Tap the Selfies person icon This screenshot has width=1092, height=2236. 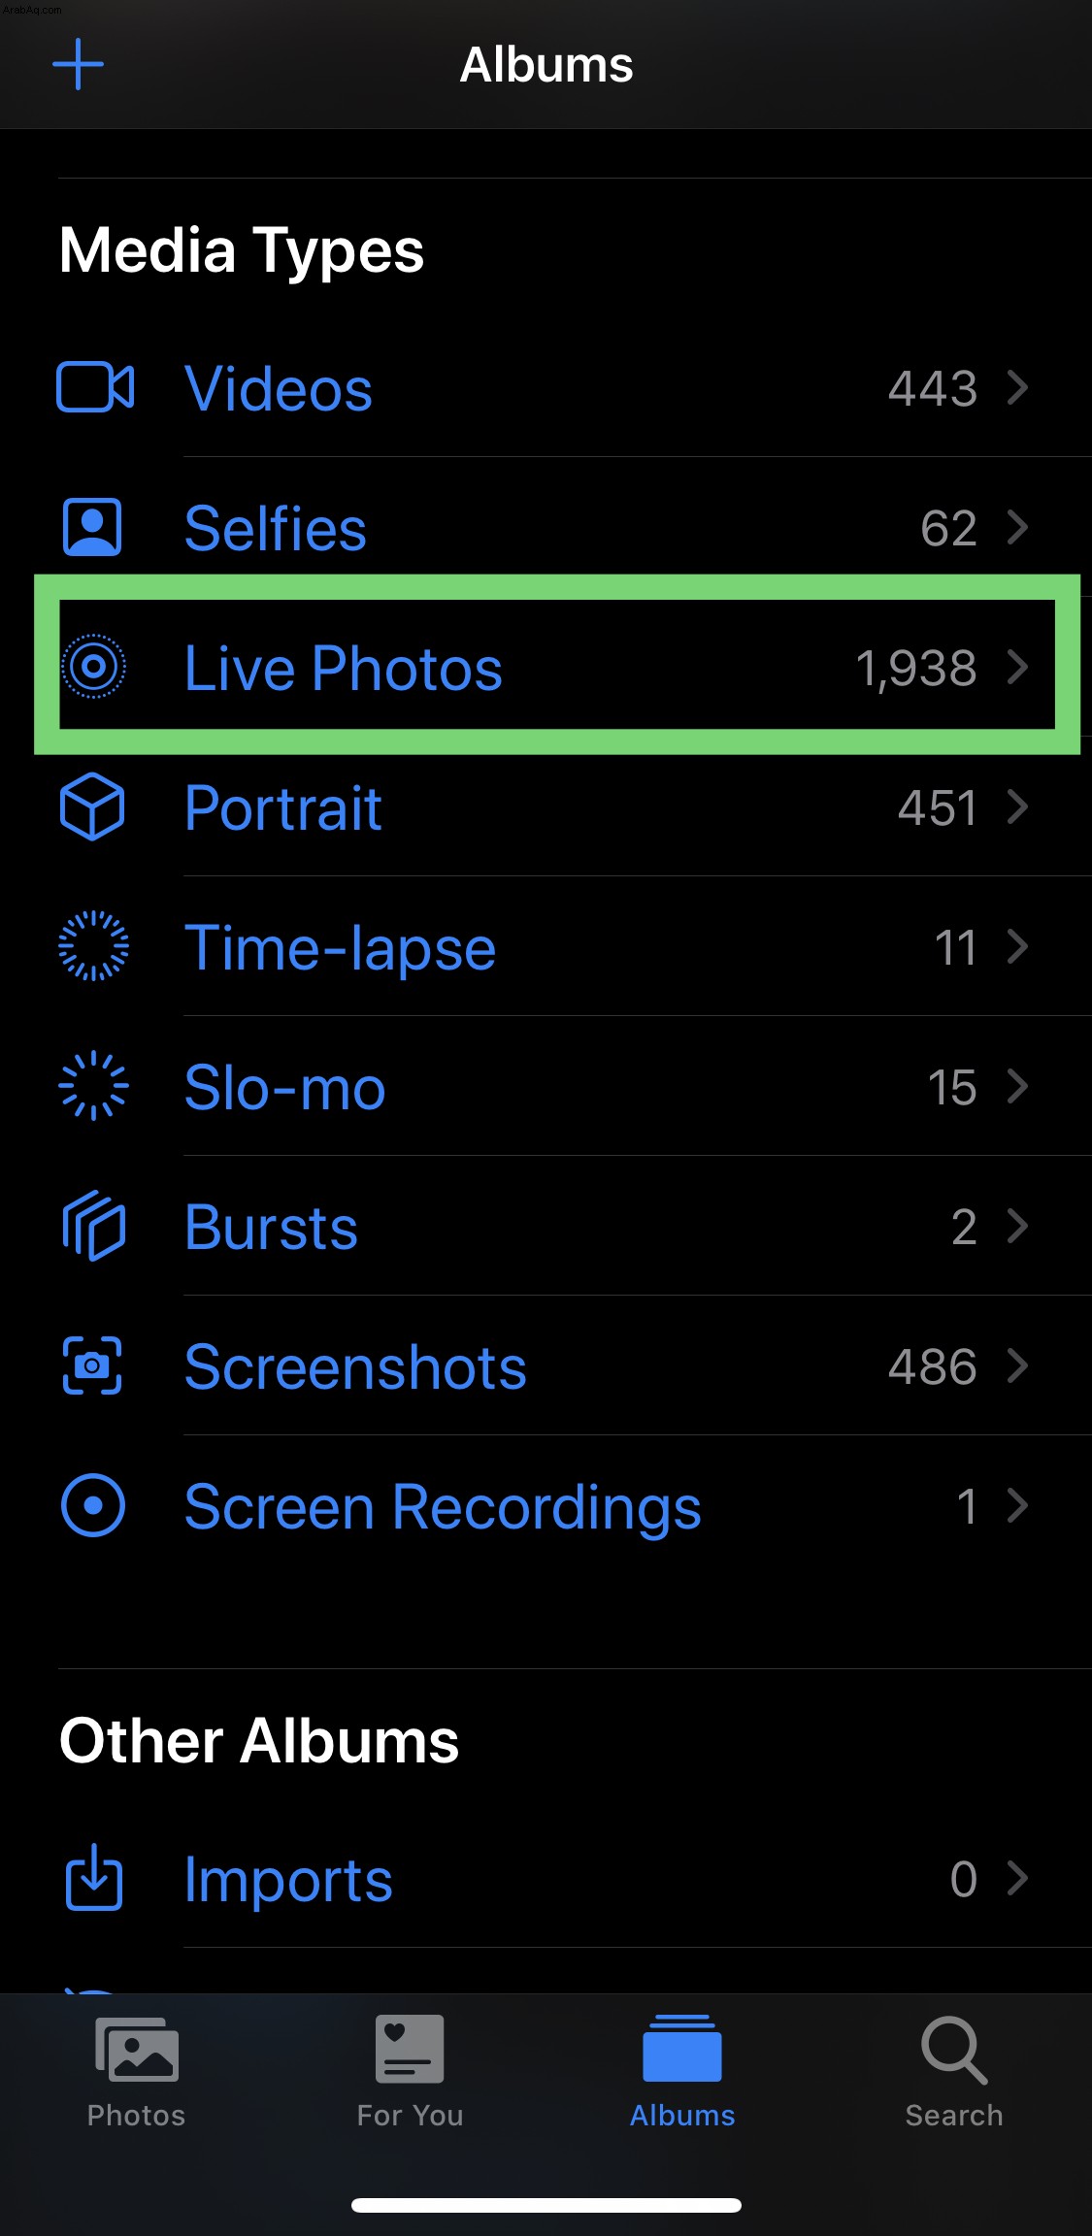tap(92, 527)
